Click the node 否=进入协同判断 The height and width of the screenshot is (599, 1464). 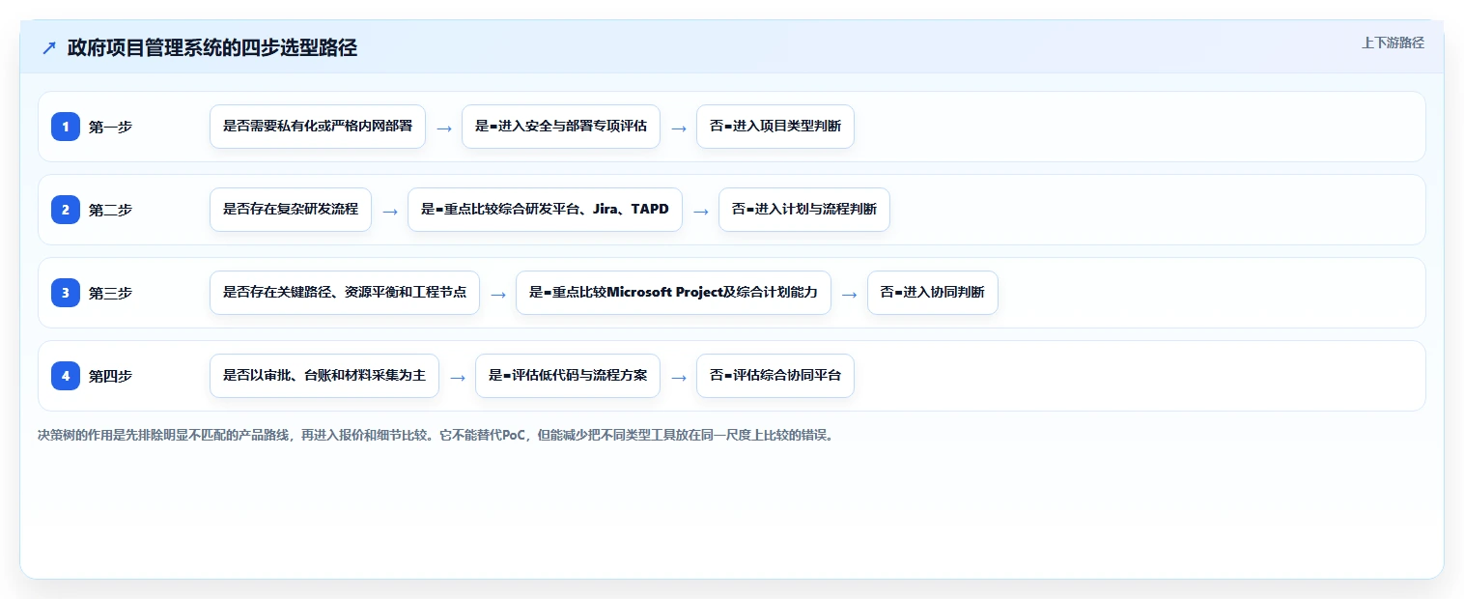tap(933, 293)
